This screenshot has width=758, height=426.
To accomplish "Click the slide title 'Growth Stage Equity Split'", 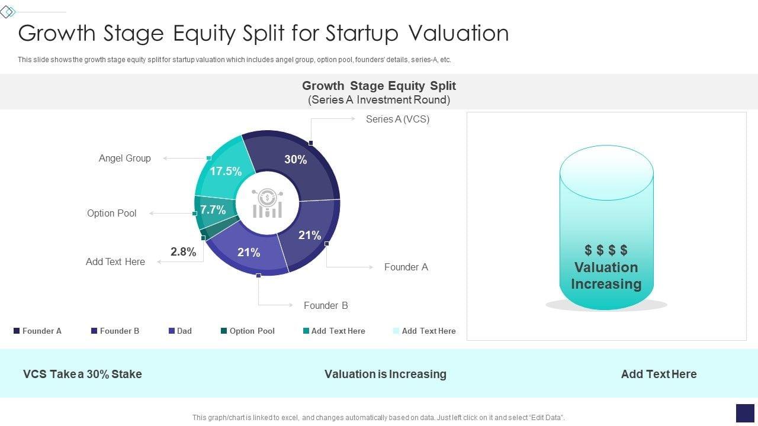I will tap(264, 33).
